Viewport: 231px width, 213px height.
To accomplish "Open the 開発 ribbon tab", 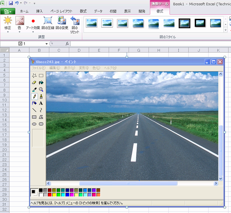I will 142,11.
